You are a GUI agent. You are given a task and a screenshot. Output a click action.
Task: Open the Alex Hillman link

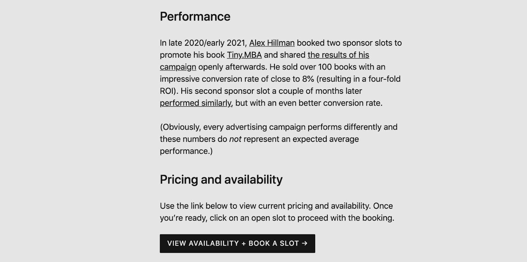click(x=272, y=43)
